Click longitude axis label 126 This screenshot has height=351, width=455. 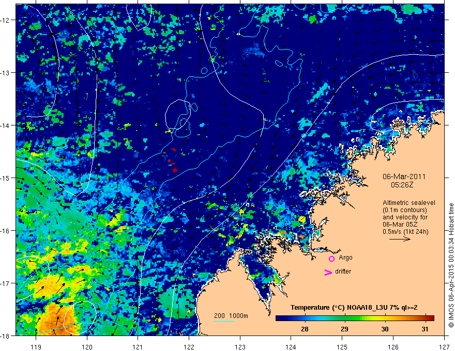(x=393, y=347)
